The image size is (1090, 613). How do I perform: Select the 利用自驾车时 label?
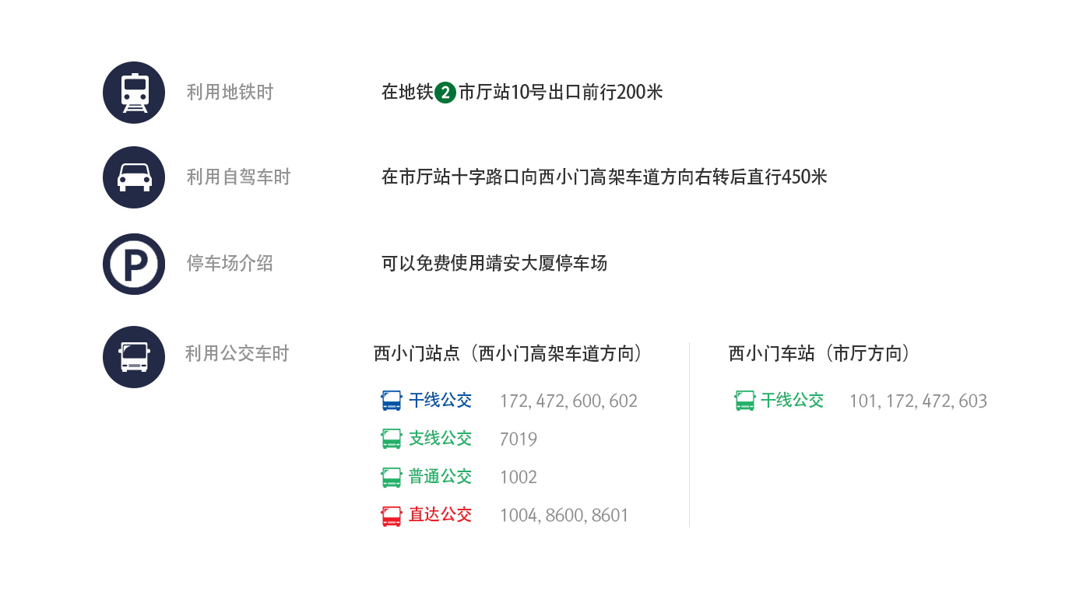(238, 177)
